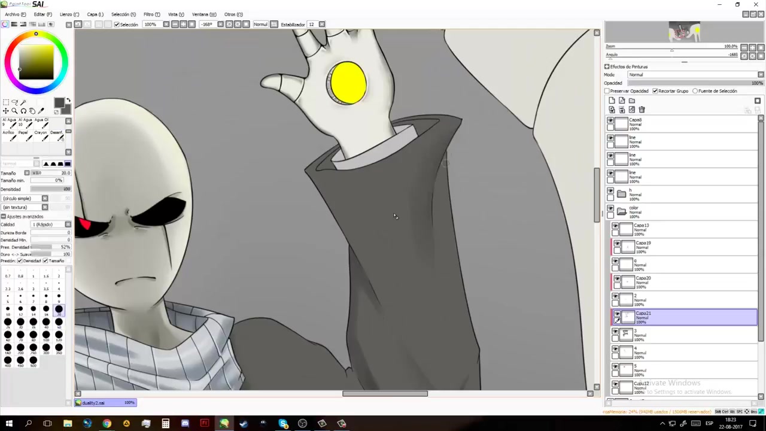This screenshot has height=431, width=766.
Task: Click the foreground color swatch
Action: pyautogui.click(x=59, y=103)
